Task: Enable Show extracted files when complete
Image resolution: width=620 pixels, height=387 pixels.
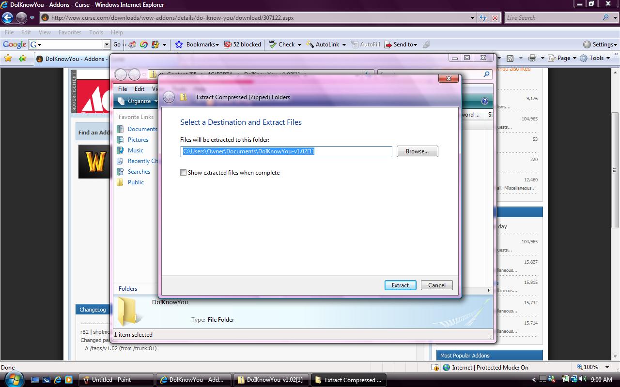Action: (x=183, y=172)
